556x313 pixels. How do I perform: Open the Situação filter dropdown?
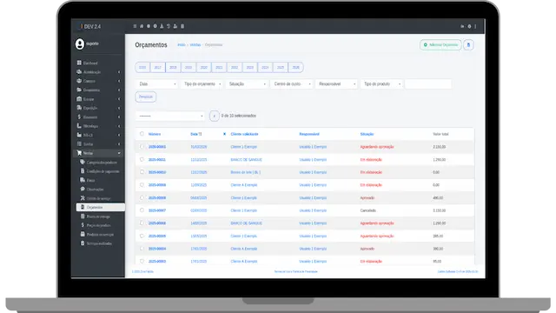pyautogui.click(x=247, y=84)
